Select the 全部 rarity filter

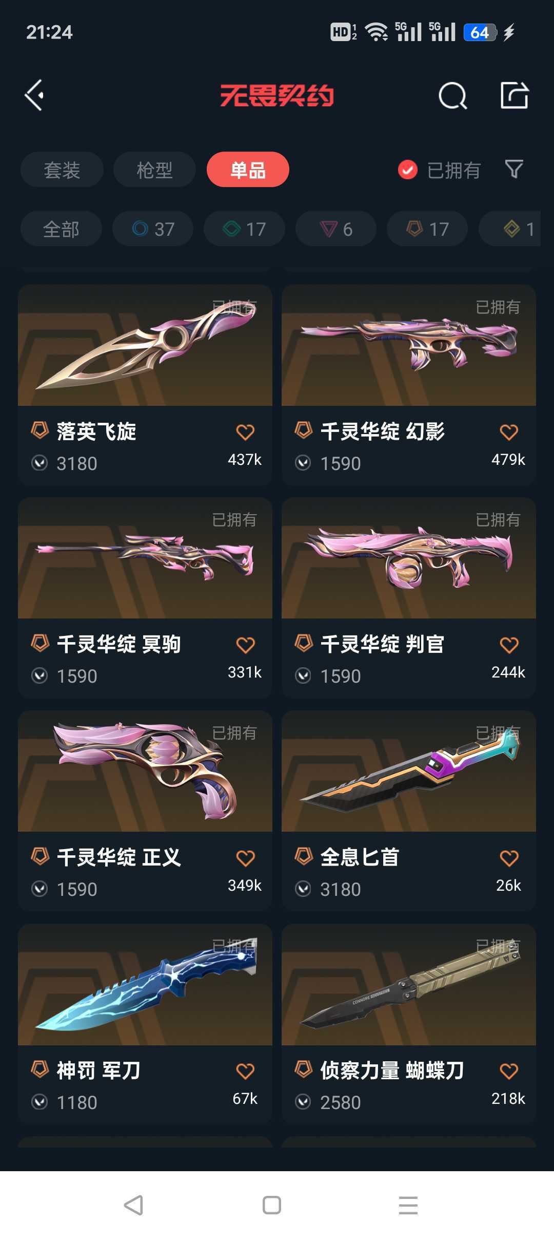coord(61,229)
